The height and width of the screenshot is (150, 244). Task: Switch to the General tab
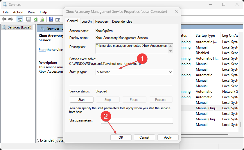point(73,21)
